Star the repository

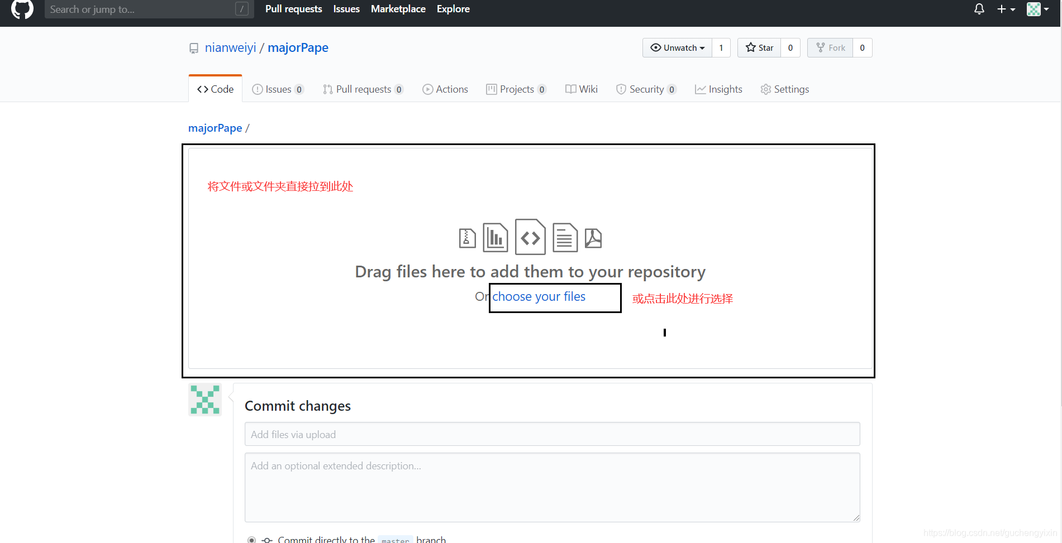click(x=759, y=48)
